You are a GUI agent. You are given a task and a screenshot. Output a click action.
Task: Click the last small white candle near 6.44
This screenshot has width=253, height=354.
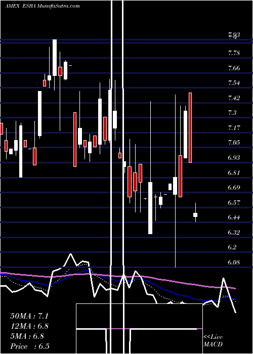coord(195,215)
